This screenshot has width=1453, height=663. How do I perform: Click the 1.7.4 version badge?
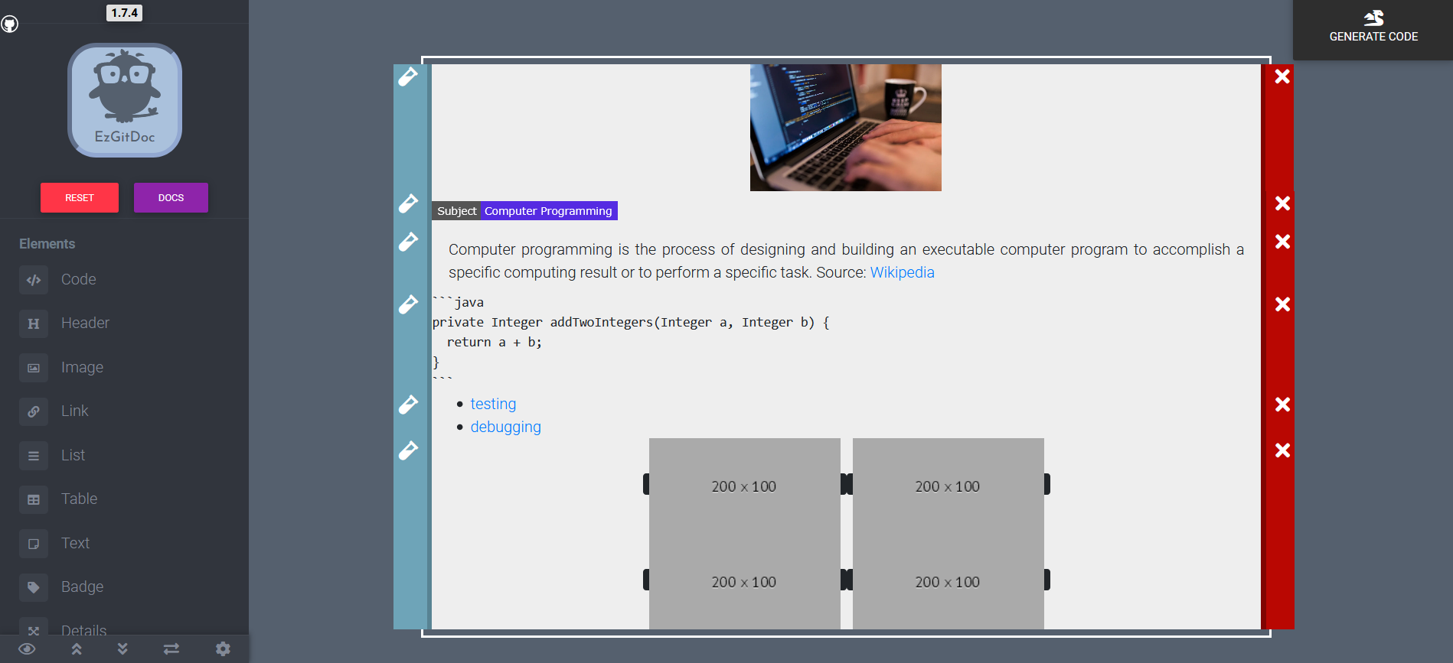tap(124, 12)
